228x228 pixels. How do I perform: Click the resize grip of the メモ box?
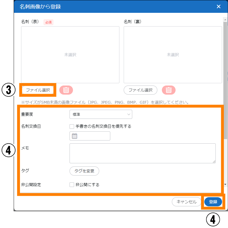(x=214, y=162)
